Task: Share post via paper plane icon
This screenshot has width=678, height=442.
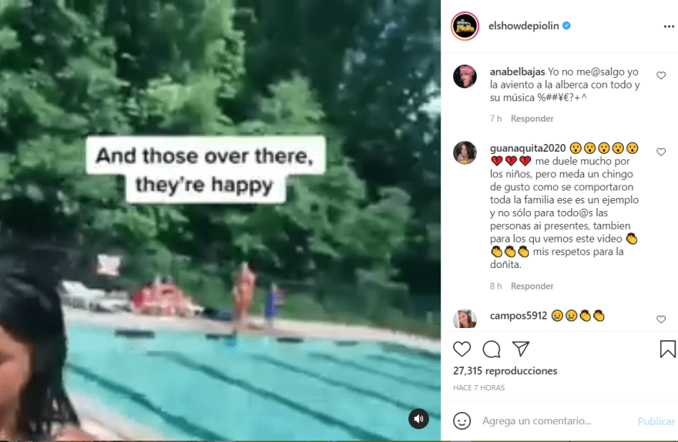Action: pos(521,349)
